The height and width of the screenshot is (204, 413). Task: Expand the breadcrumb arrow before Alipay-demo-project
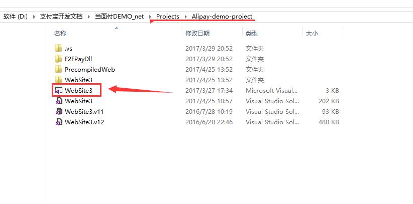(186, 17)
